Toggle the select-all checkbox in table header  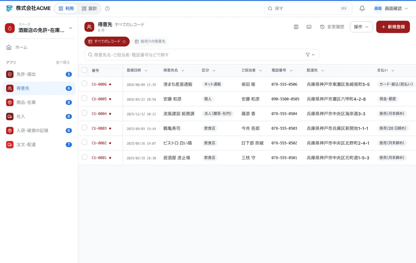point(84,70)
